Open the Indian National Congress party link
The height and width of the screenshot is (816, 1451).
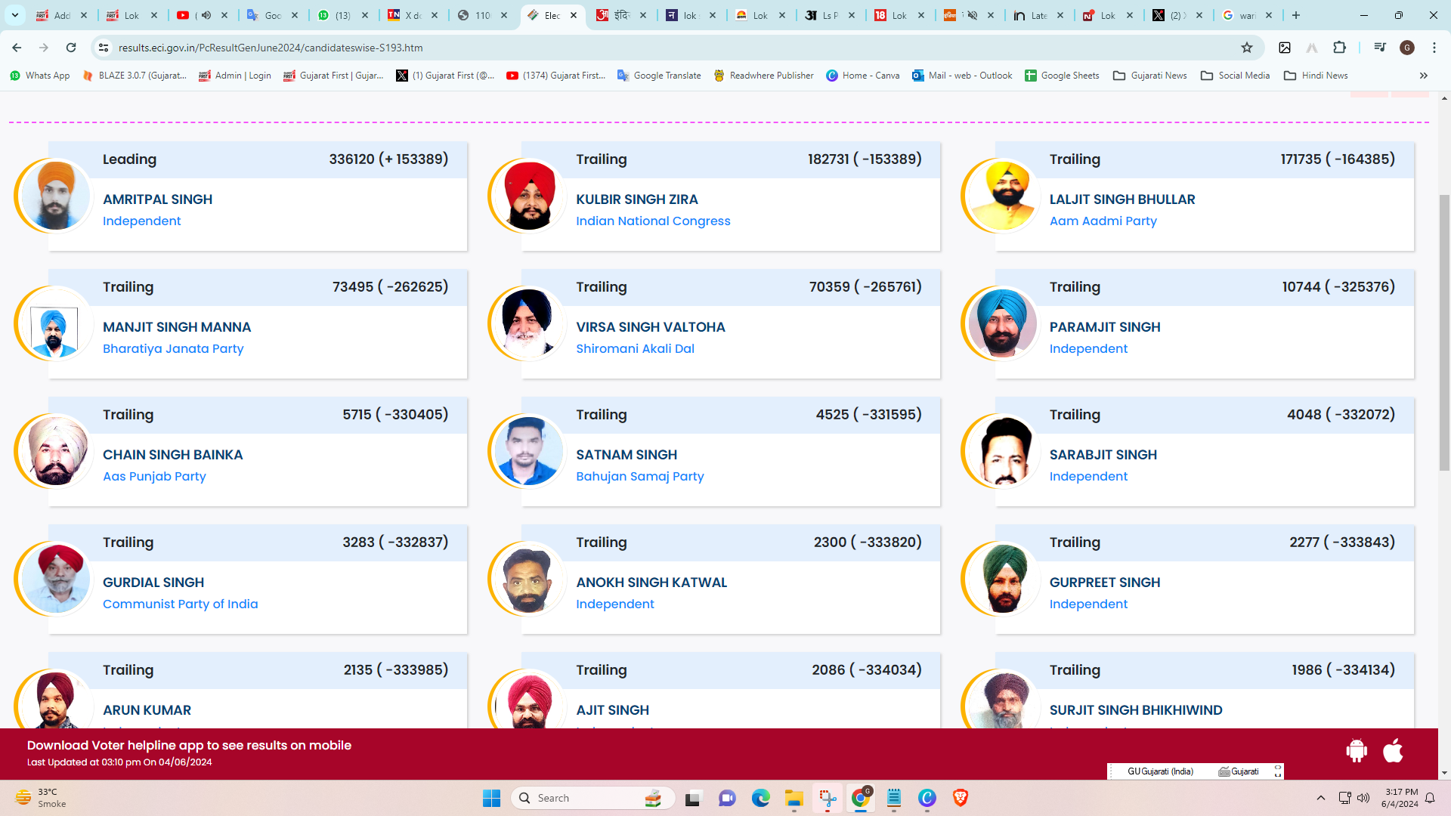click(653, 221)
